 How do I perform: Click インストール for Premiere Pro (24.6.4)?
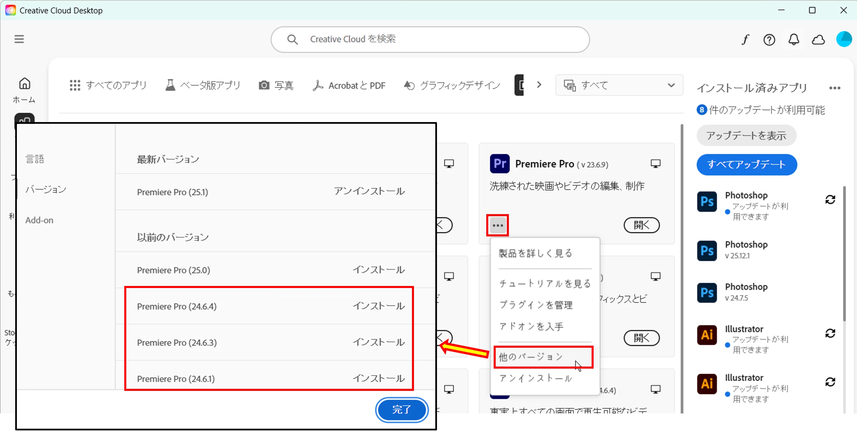(379, 306)
